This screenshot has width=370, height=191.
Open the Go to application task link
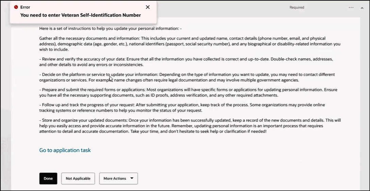[65, 150]
